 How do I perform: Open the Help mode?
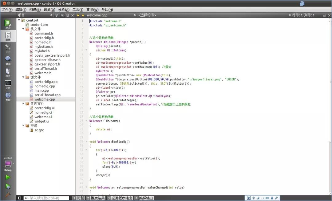pyautogui.click(x=8, y=95)
